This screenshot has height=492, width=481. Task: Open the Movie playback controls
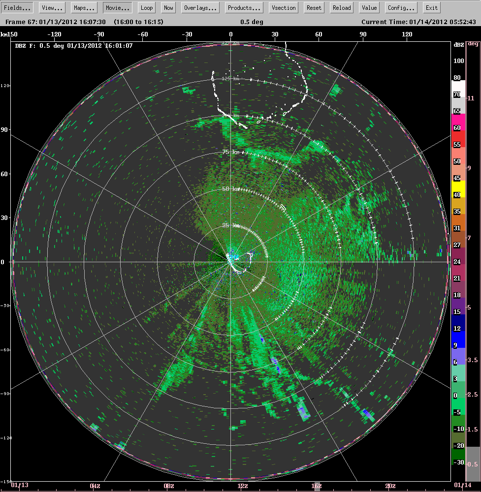tap(117, 7)
